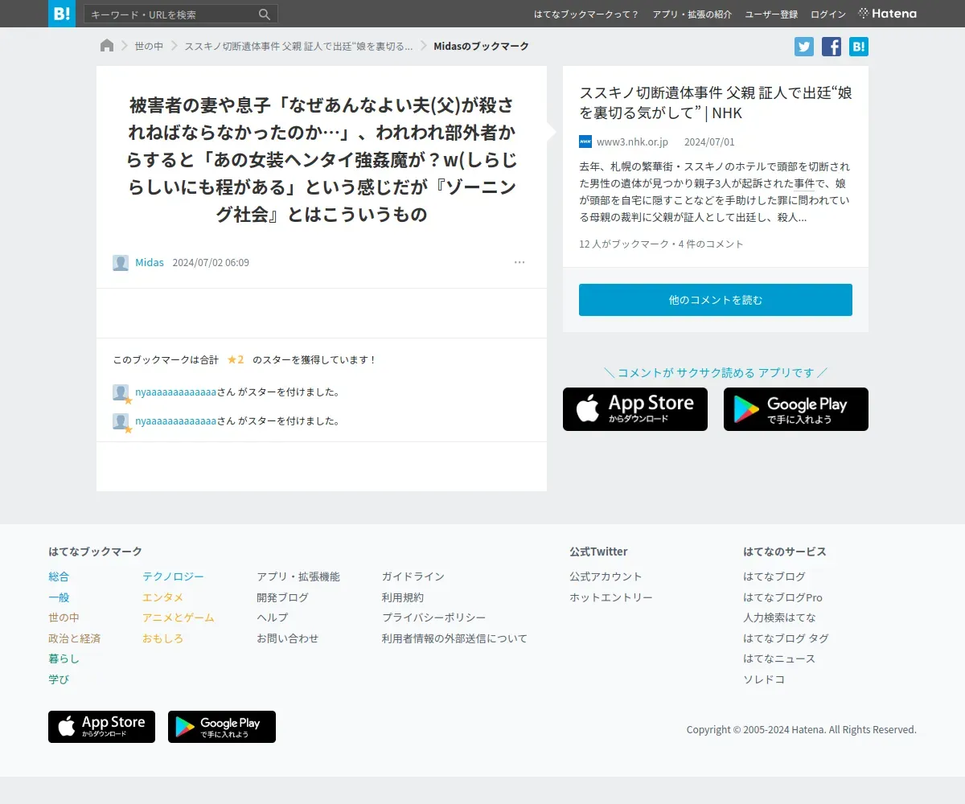This screenshot has width=965, height=804.
Task: Click the NHK favicon icon
Action: pos(585,142)
